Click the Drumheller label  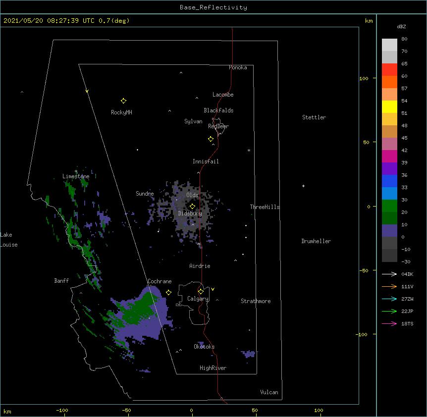point(316,241)
